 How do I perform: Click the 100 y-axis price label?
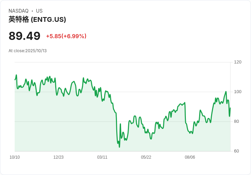tap(238, 92)
